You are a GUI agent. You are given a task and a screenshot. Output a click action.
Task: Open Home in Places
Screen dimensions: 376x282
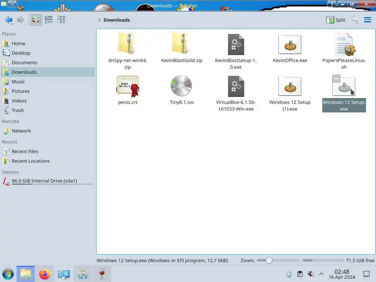(47, 43)
